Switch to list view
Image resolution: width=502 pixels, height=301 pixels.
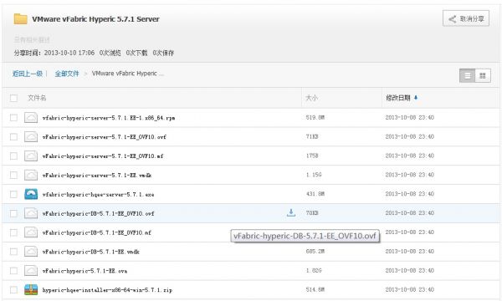[x=468, y=76]
